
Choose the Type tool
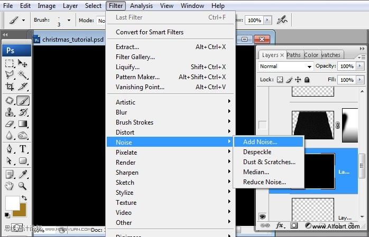[x=23, y=149]
